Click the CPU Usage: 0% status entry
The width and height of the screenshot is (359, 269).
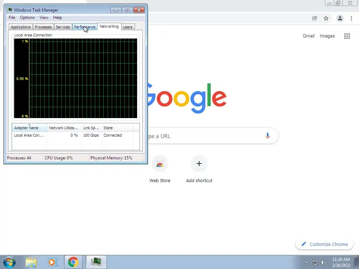click(59, 158)
